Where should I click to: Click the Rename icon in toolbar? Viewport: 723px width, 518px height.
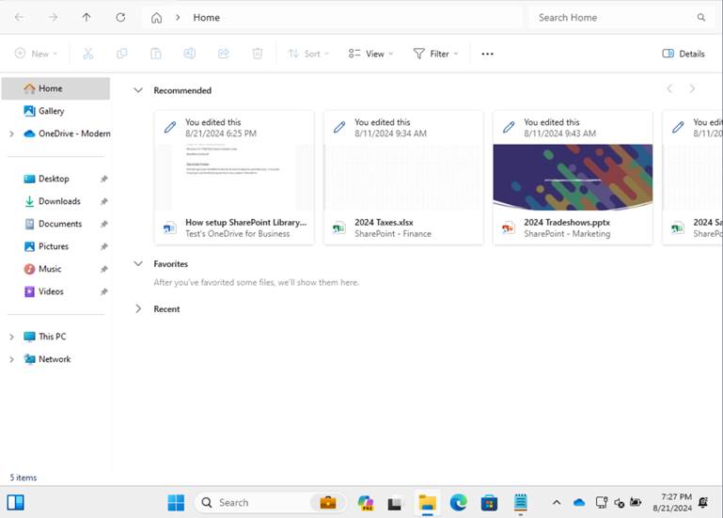(x=189, y=54)
